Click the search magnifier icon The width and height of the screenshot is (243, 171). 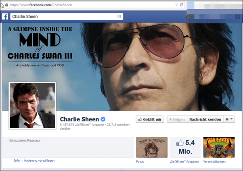coord(119,17)
